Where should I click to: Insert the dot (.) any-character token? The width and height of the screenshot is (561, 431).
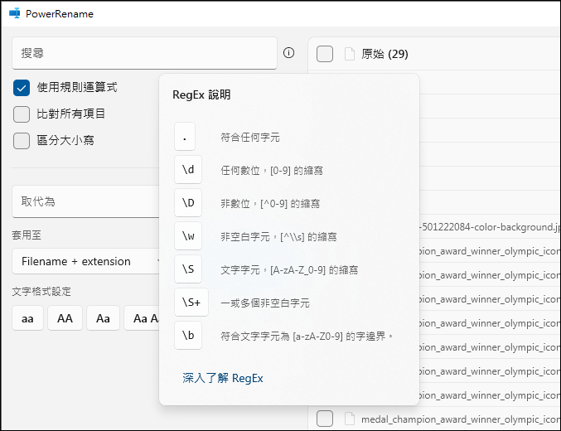coord(185,137)
